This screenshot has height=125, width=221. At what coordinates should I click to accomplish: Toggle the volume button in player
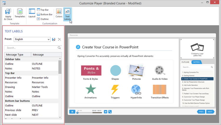pos(105,112)
